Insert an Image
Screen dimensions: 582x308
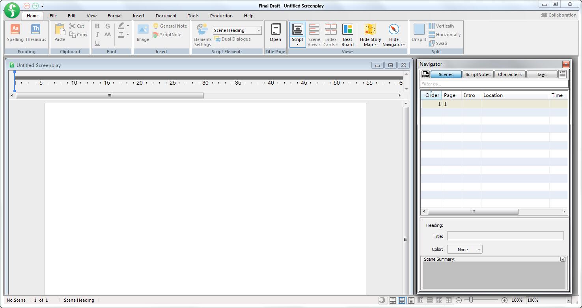tap(143, 33)
